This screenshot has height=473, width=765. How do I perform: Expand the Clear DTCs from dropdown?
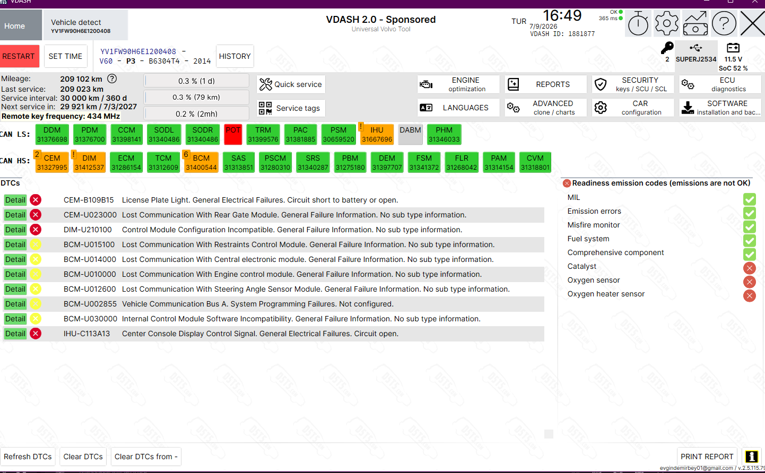tap(146, 457)
